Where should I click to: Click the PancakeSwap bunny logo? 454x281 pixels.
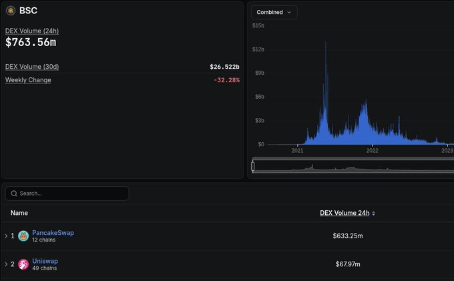tap(23, 236)
